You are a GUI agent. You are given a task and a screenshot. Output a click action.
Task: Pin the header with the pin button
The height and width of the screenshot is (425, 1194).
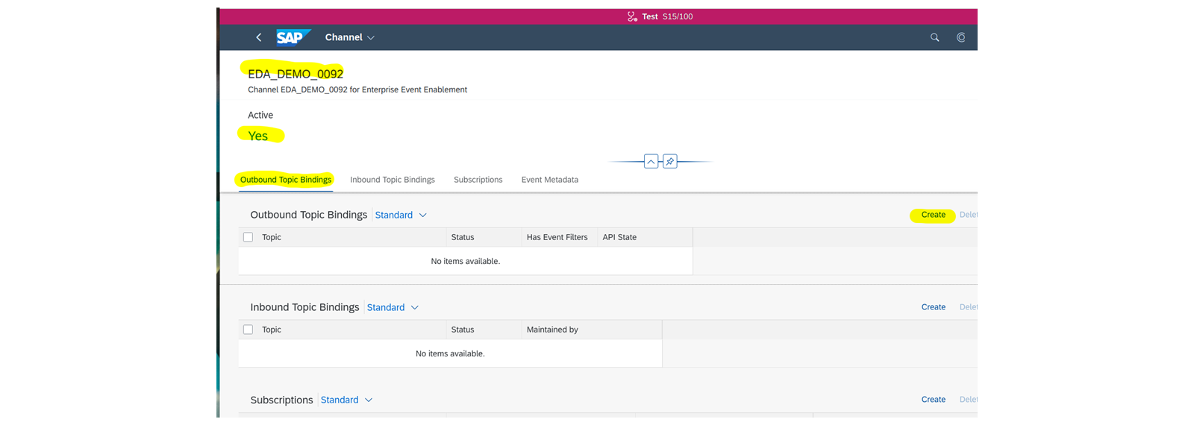pos(670,161)
